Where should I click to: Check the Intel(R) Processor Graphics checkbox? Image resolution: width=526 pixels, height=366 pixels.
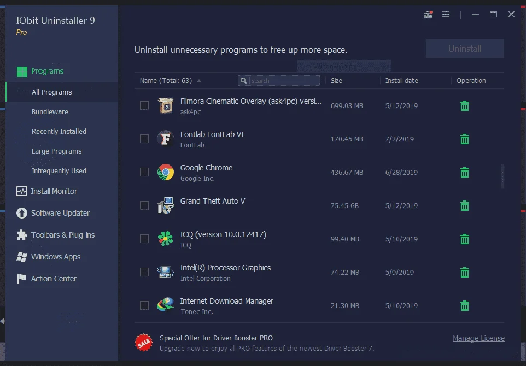click(144, 272)
